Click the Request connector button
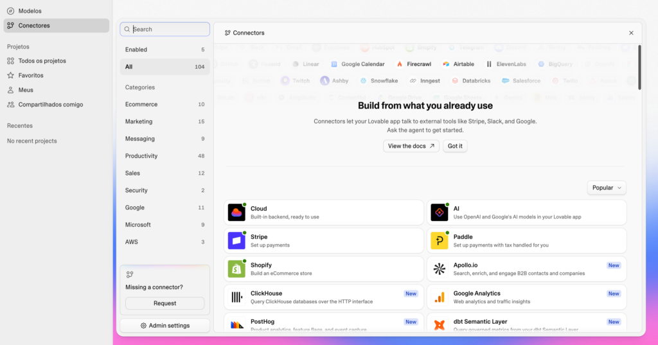 tap(165, 303)
